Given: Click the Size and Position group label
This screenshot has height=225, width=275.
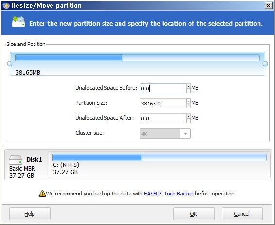Looking at the screenshot, I should pos(26,44).
